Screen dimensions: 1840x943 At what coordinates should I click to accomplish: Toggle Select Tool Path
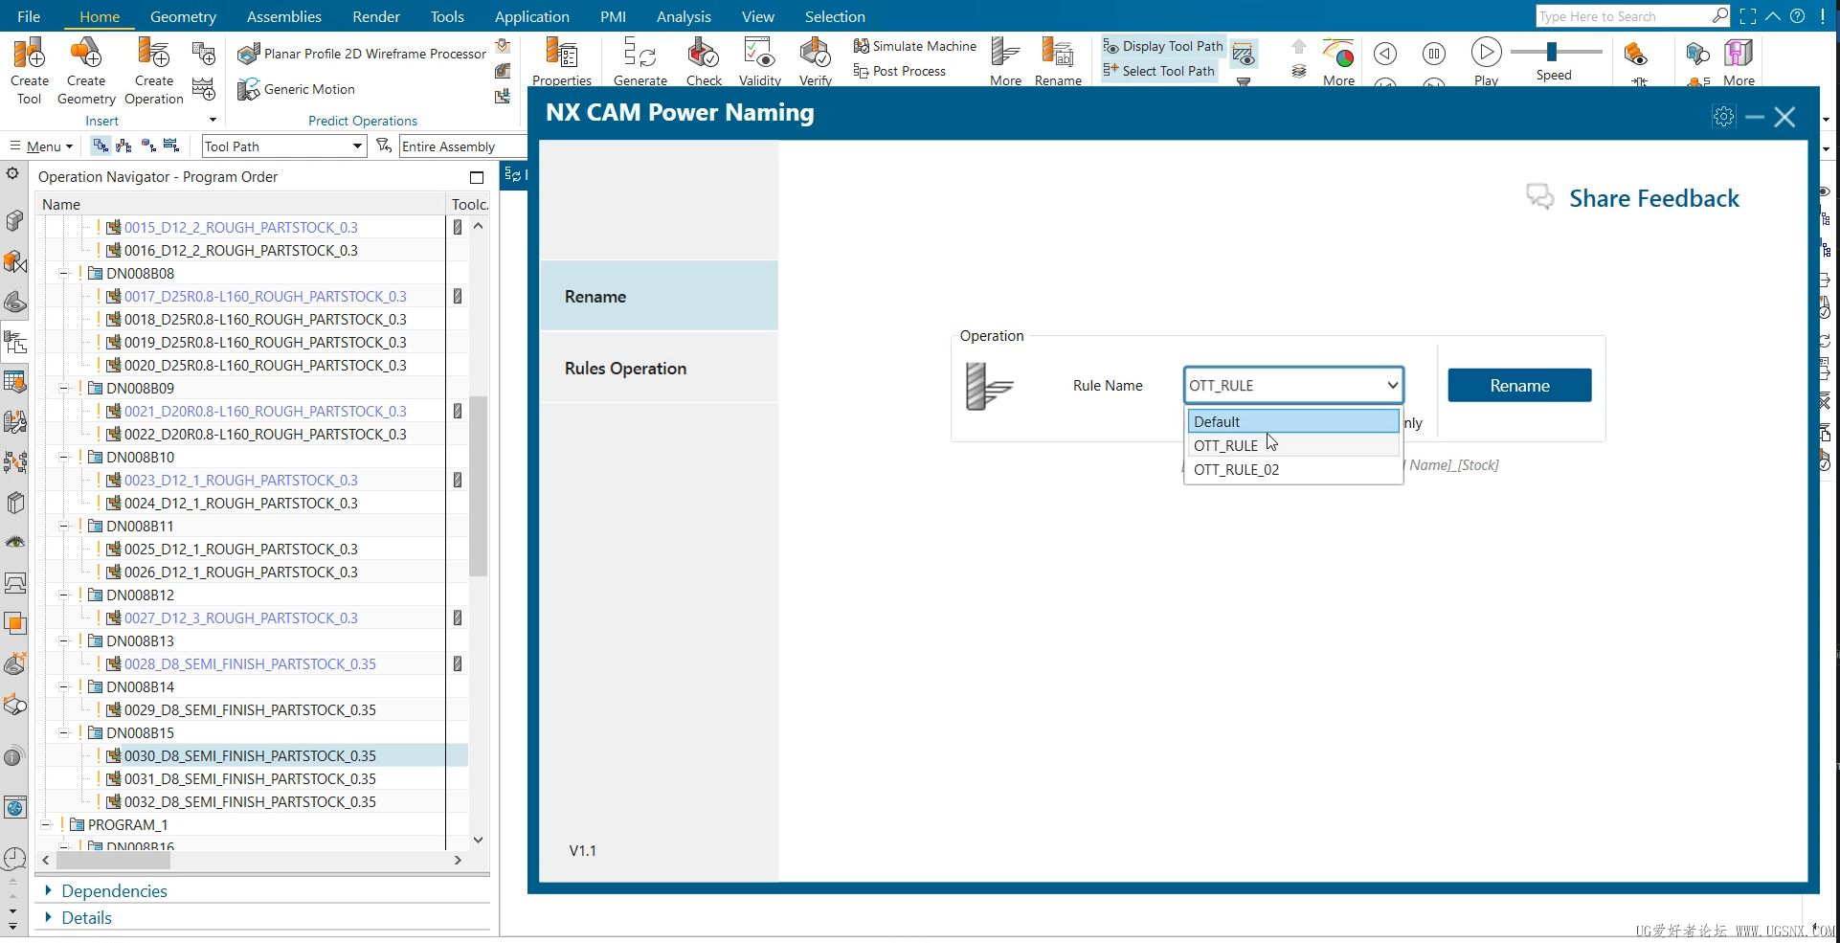(1158, 71)
